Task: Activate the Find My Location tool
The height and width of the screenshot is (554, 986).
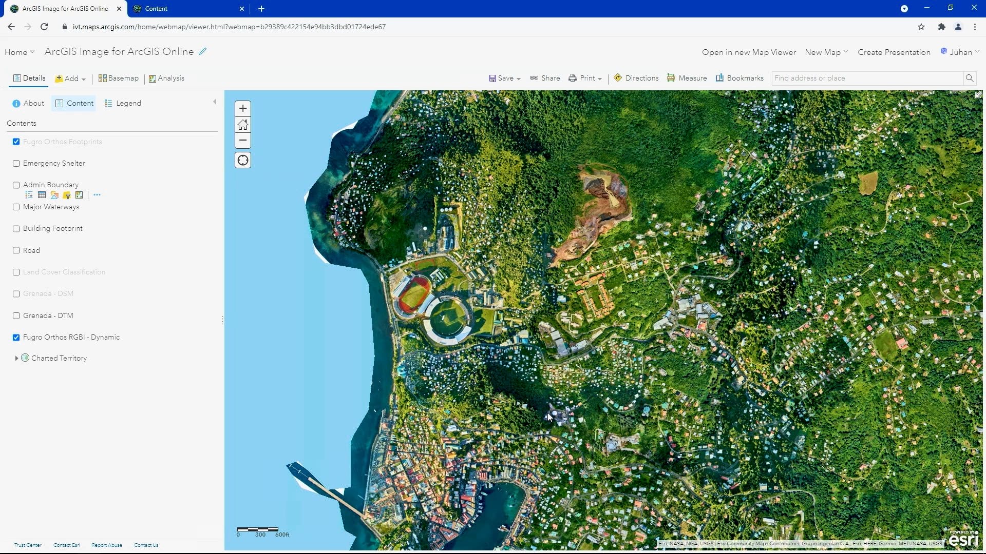Action: [242, 160]
